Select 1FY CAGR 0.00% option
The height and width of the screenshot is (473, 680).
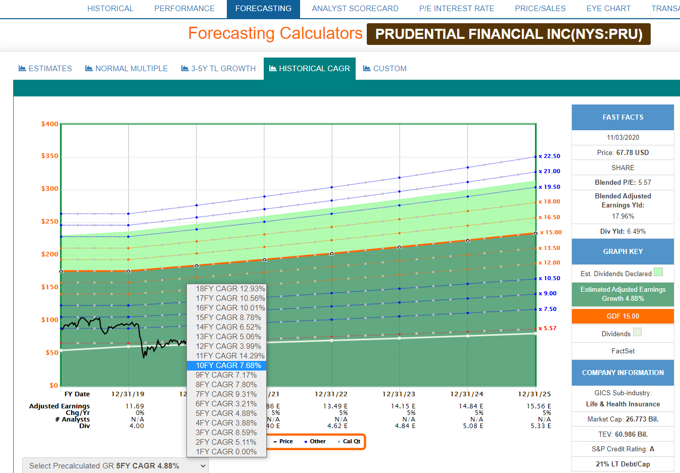[227, 452]
